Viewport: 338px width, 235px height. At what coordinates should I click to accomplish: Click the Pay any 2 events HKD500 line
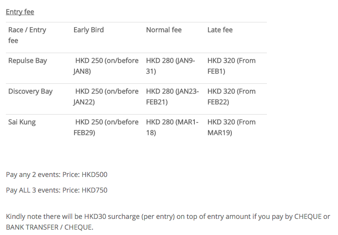[56, 175]
